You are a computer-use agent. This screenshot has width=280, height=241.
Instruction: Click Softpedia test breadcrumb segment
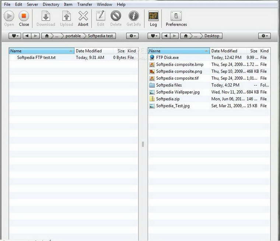[x=100, y=36]
